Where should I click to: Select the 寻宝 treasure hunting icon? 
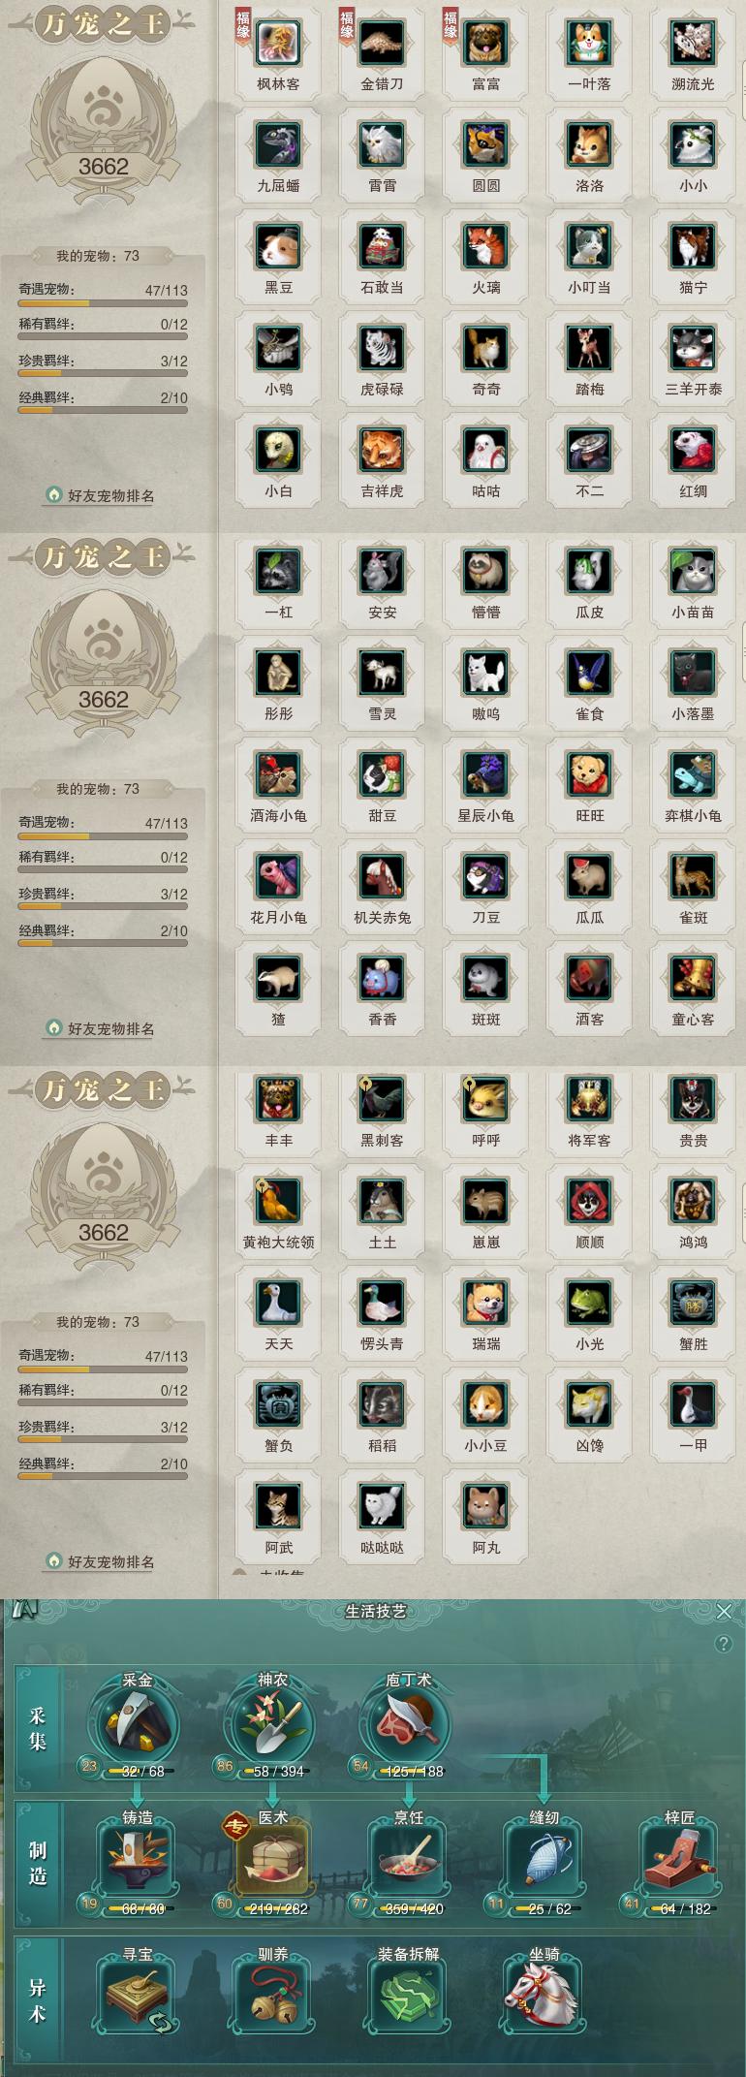(x=138, y=1995)
